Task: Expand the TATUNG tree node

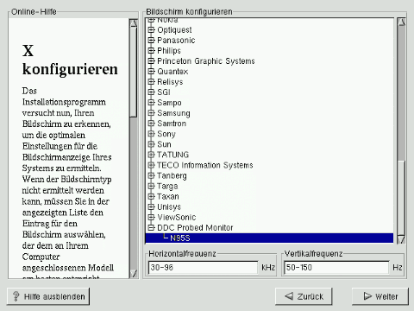Action: point(151,155)
